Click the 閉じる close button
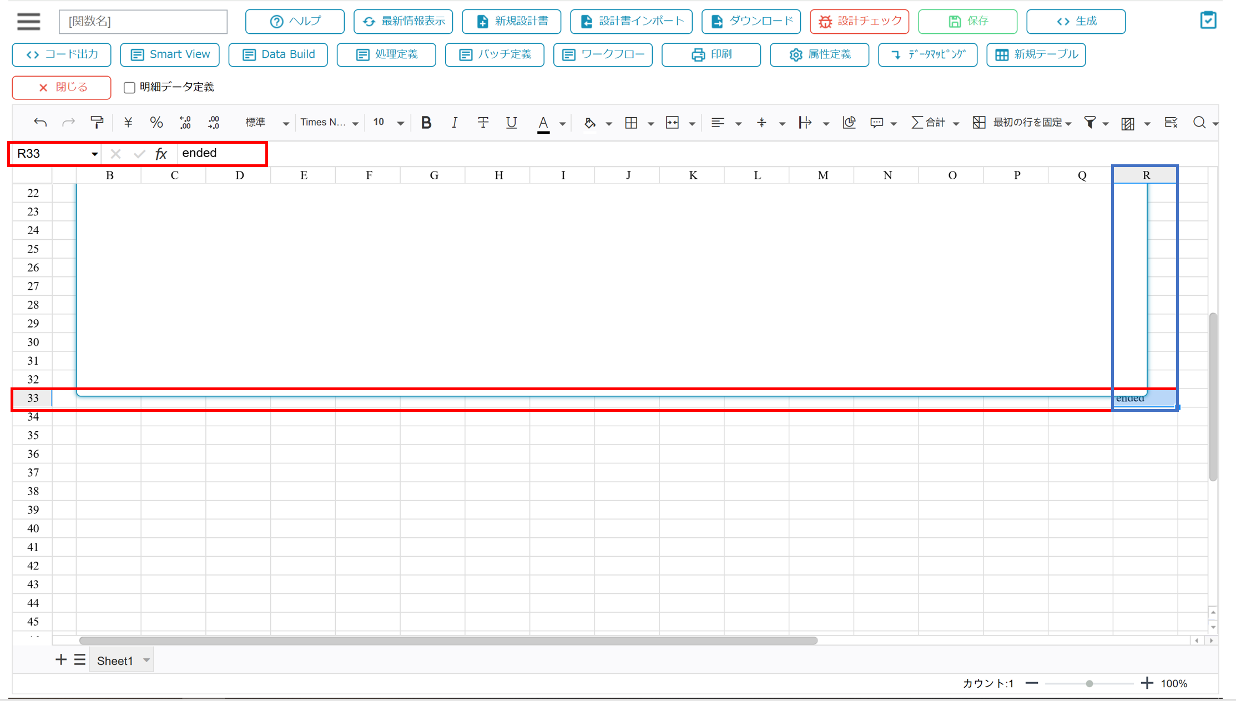1236x701 pixels. (x=62, y=88)
